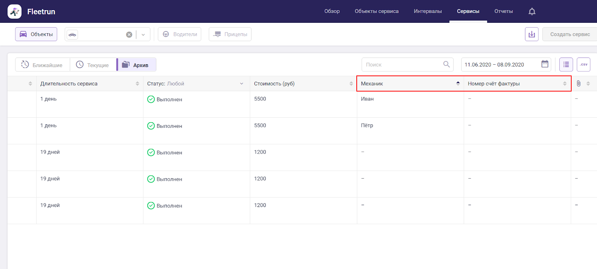Select the Ближайшие tab

[x=42, y=65]
